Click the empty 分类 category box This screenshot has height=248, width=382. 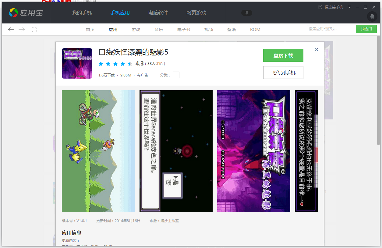click(x=176, y=75)
